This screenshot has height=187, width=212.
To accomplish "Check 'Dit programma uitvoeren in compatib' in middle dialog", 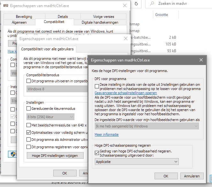I will pyautogui.click(x=28, y=81).
